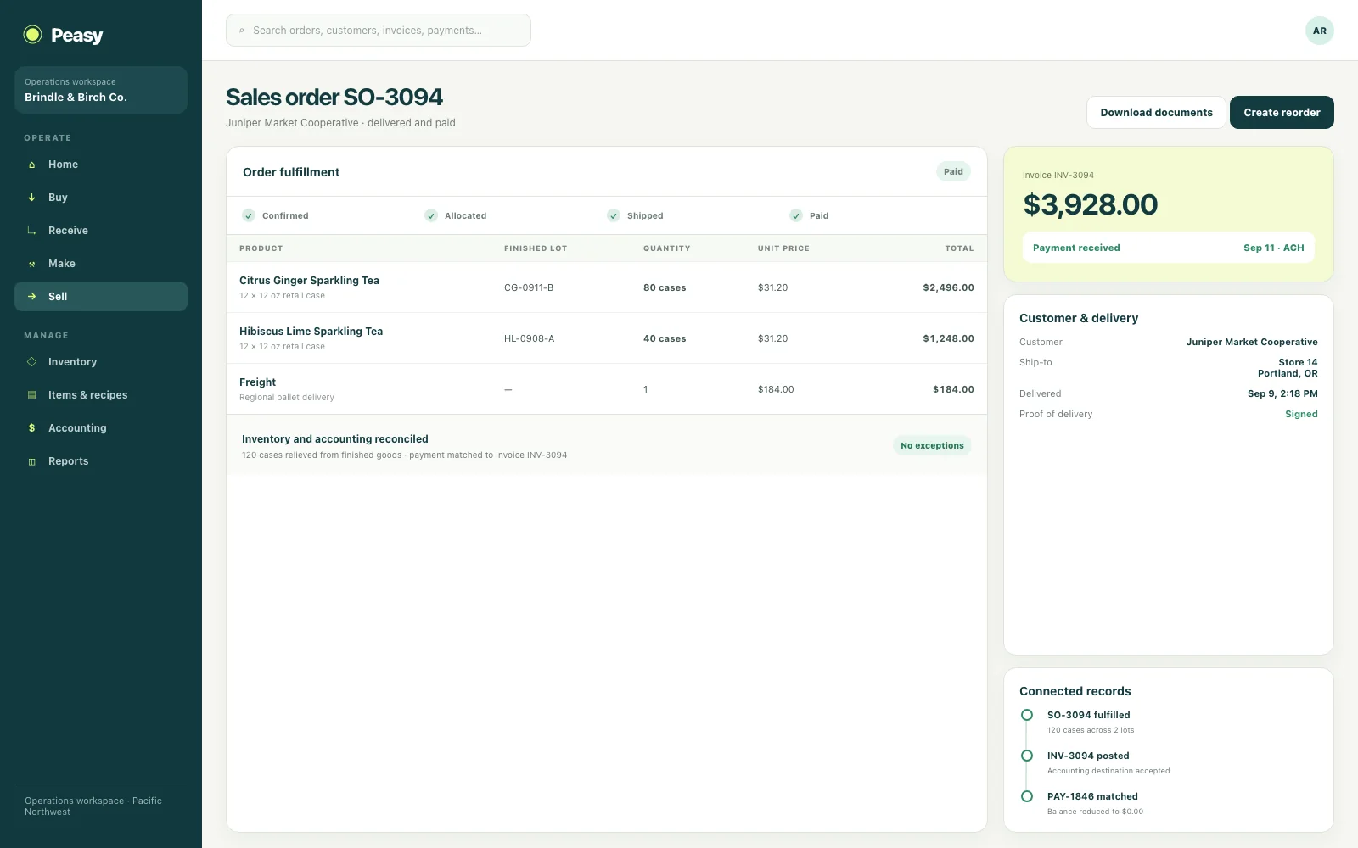The height and width of the screenshot is (848, 1358).
Task: Click the $1,248.00 total
Action: click(948, 338)
